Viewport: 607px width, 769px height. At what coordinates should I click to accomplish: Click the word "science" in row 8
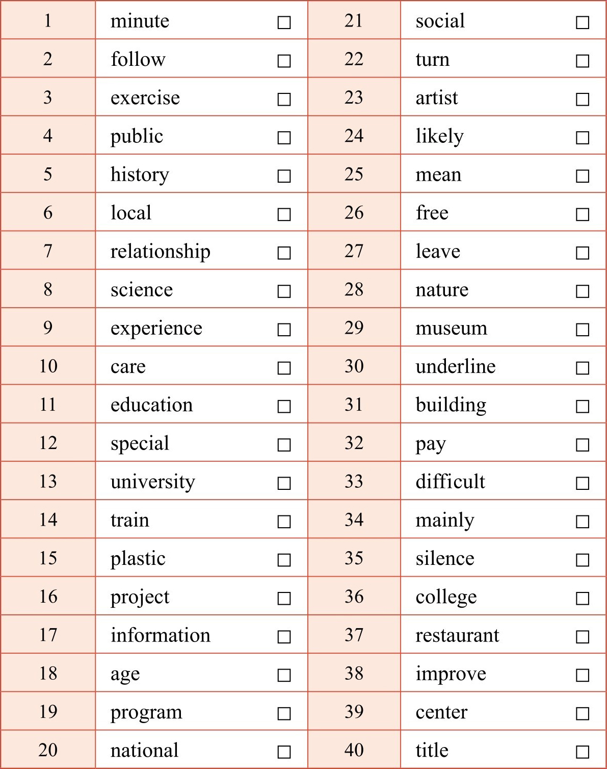pyautogui.click(x=142, y=290)
